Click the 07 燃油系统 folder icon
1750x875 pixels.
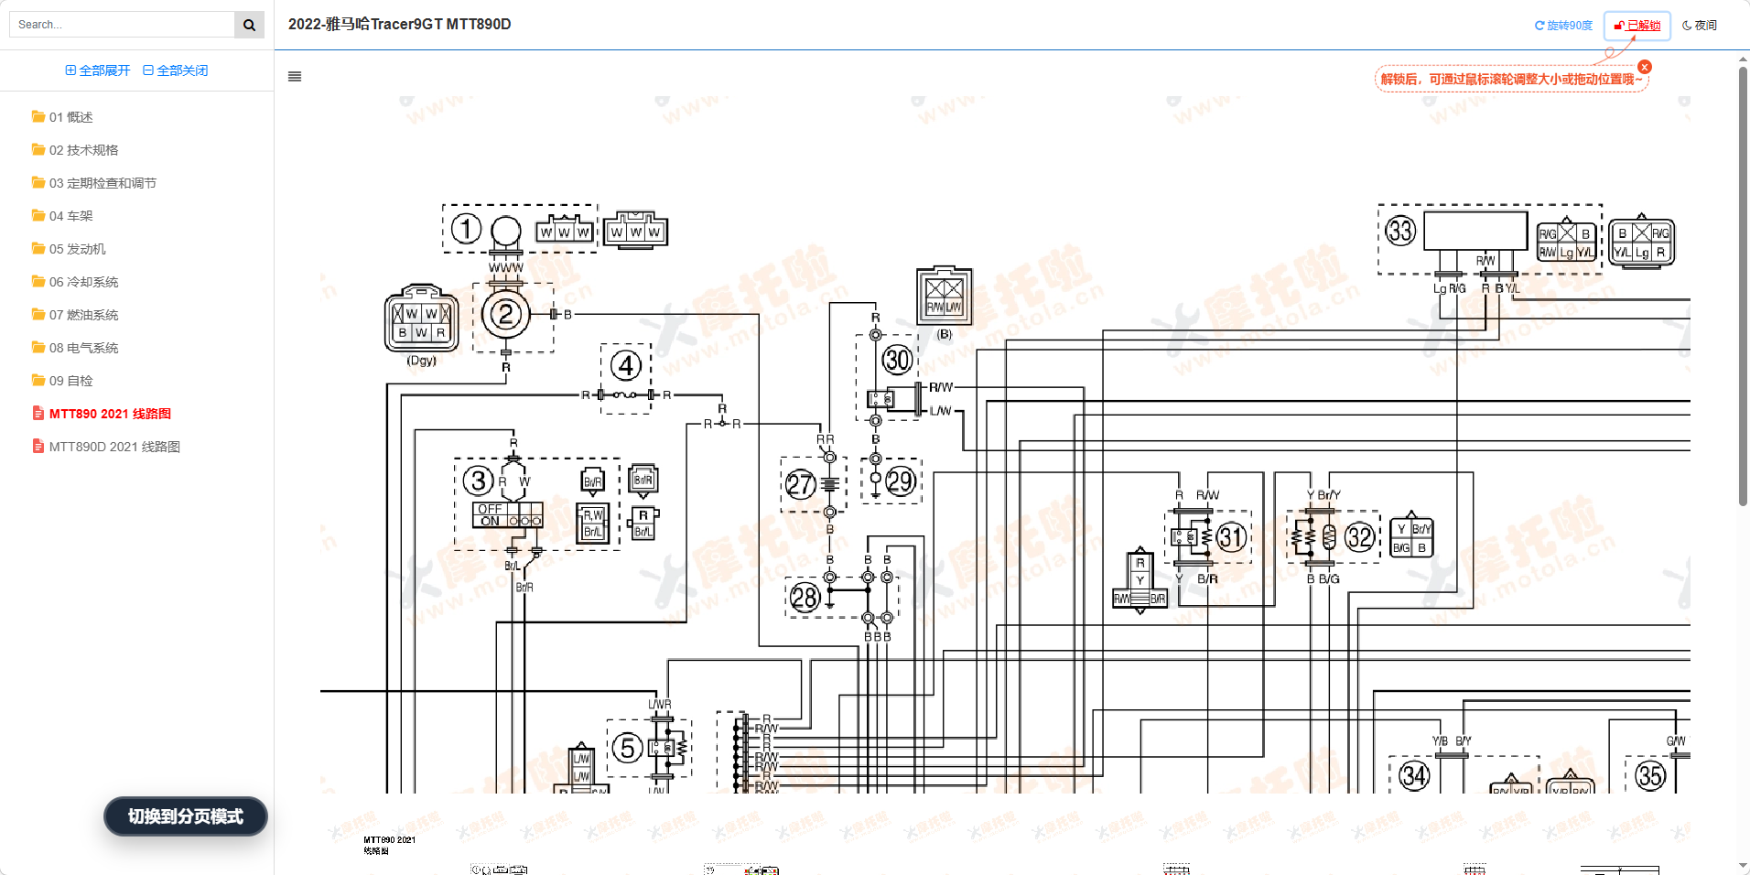pos(38,315)
